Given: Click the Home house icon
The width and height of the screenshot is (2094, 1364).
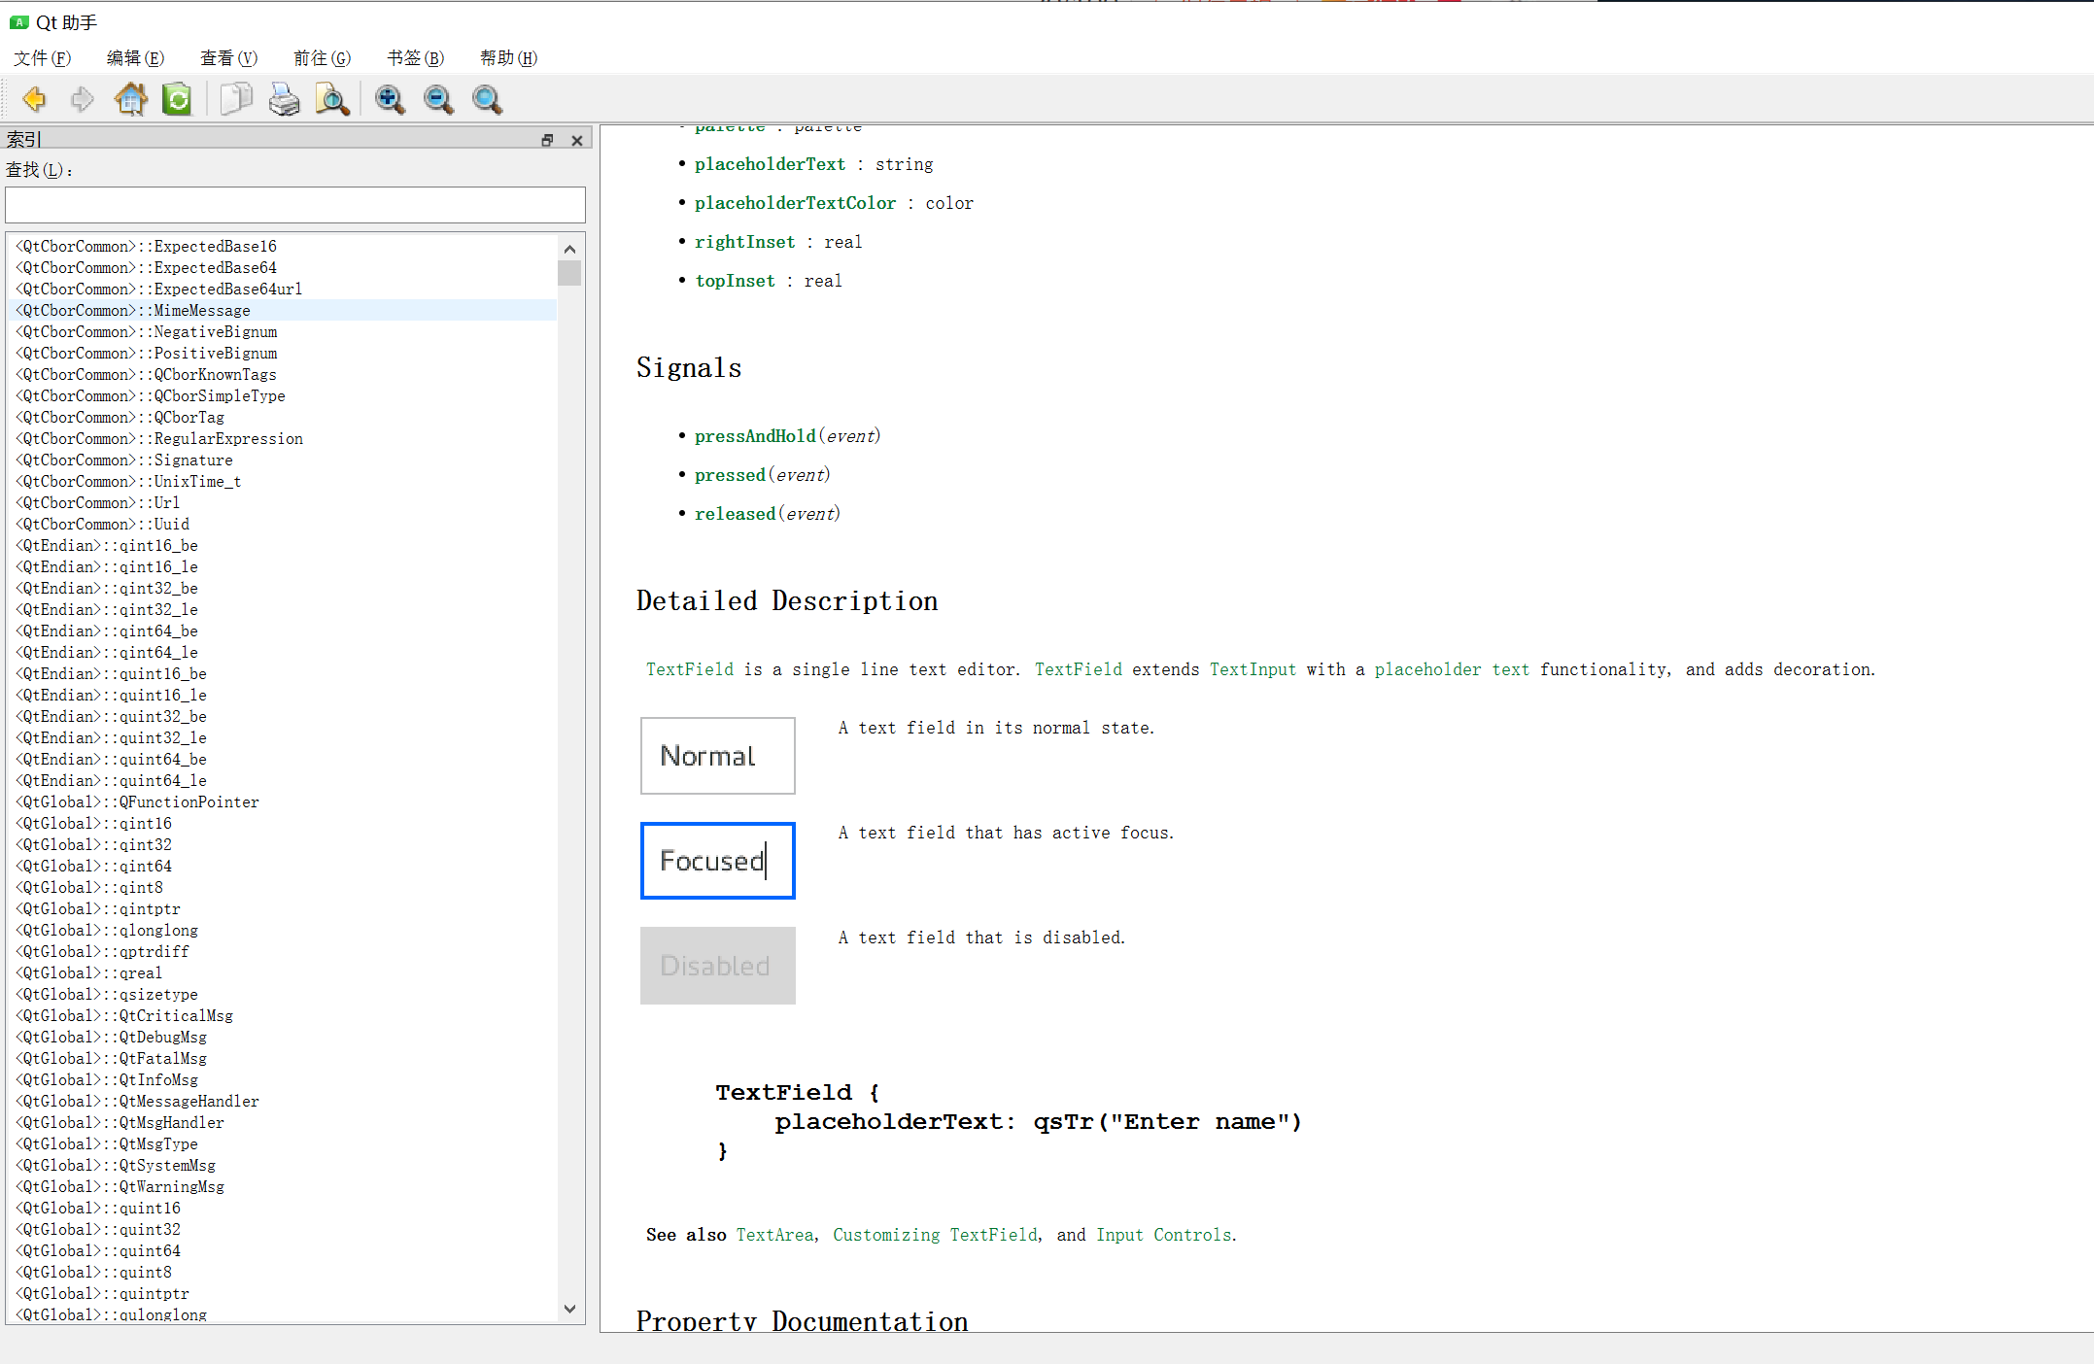Looking at the screenshot, I should click(x=130, y=99).
